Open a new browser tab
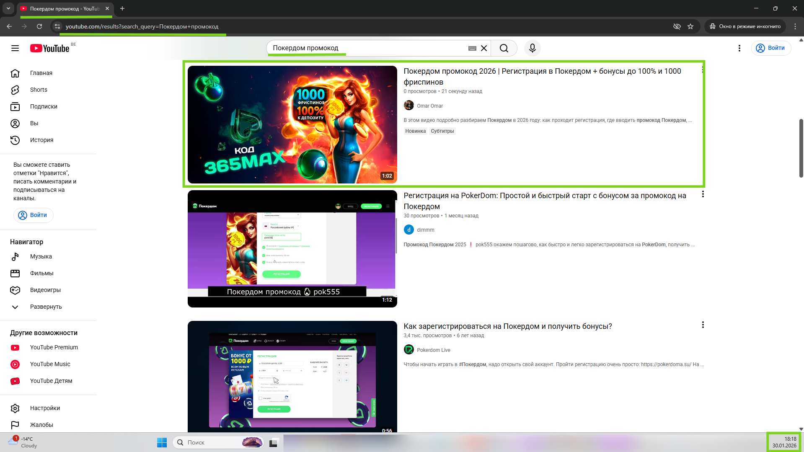The width and height of the screenshot is (804, 452). click(x=122, y=8)
